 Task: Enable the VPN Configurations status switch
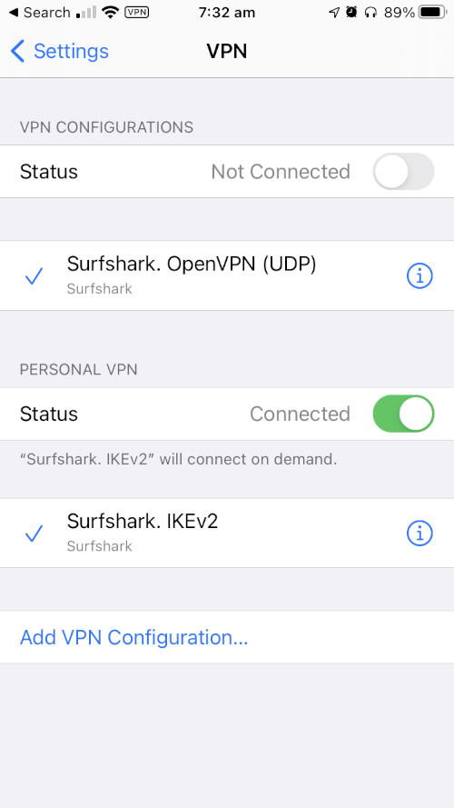pos(403,171)
